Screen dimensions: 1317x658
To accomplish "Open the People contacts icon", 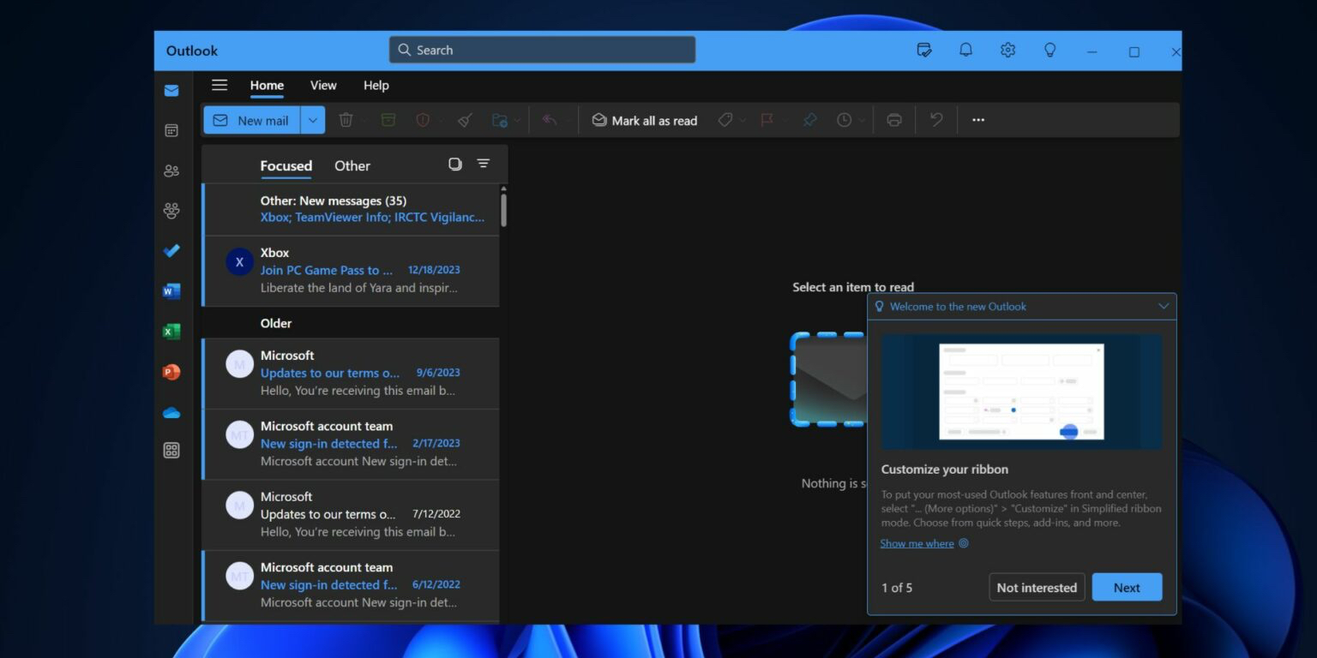I will coord(171,170).
